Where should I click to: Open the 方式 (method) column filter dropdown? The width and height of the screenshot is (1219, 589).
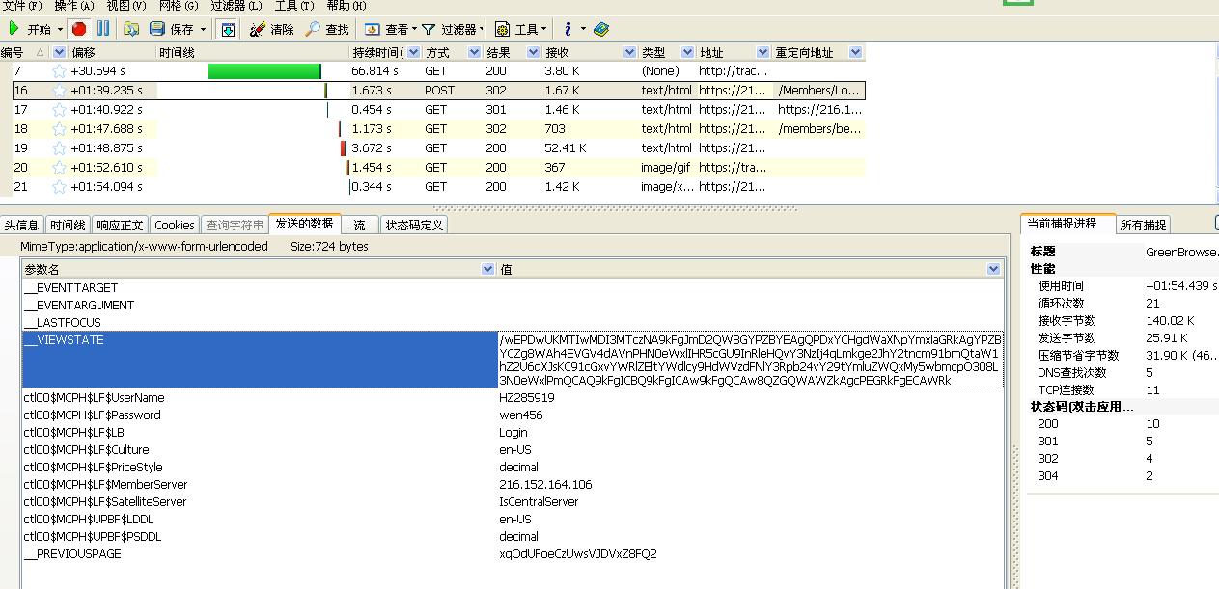[x=474, y=52]
